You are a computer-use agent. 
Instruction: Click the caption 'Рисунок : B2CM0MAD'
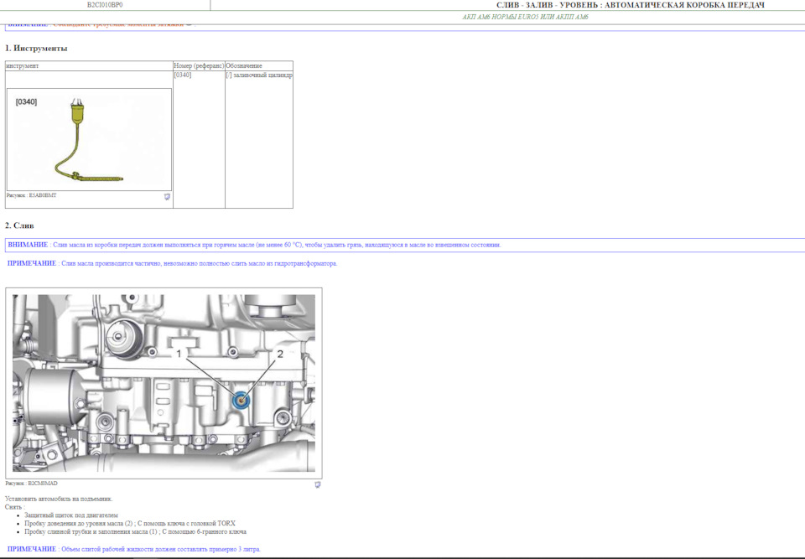click(x=31, y=484)
